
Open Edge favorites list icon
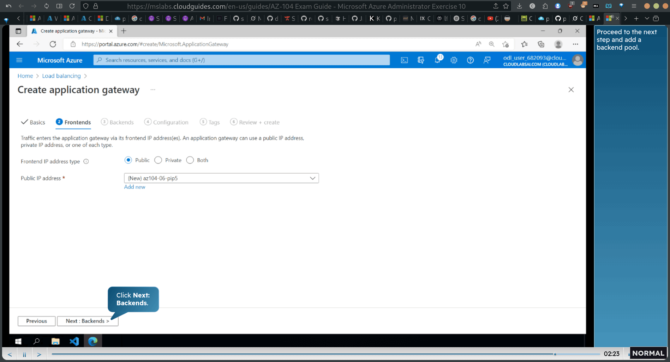coord(524,44)
